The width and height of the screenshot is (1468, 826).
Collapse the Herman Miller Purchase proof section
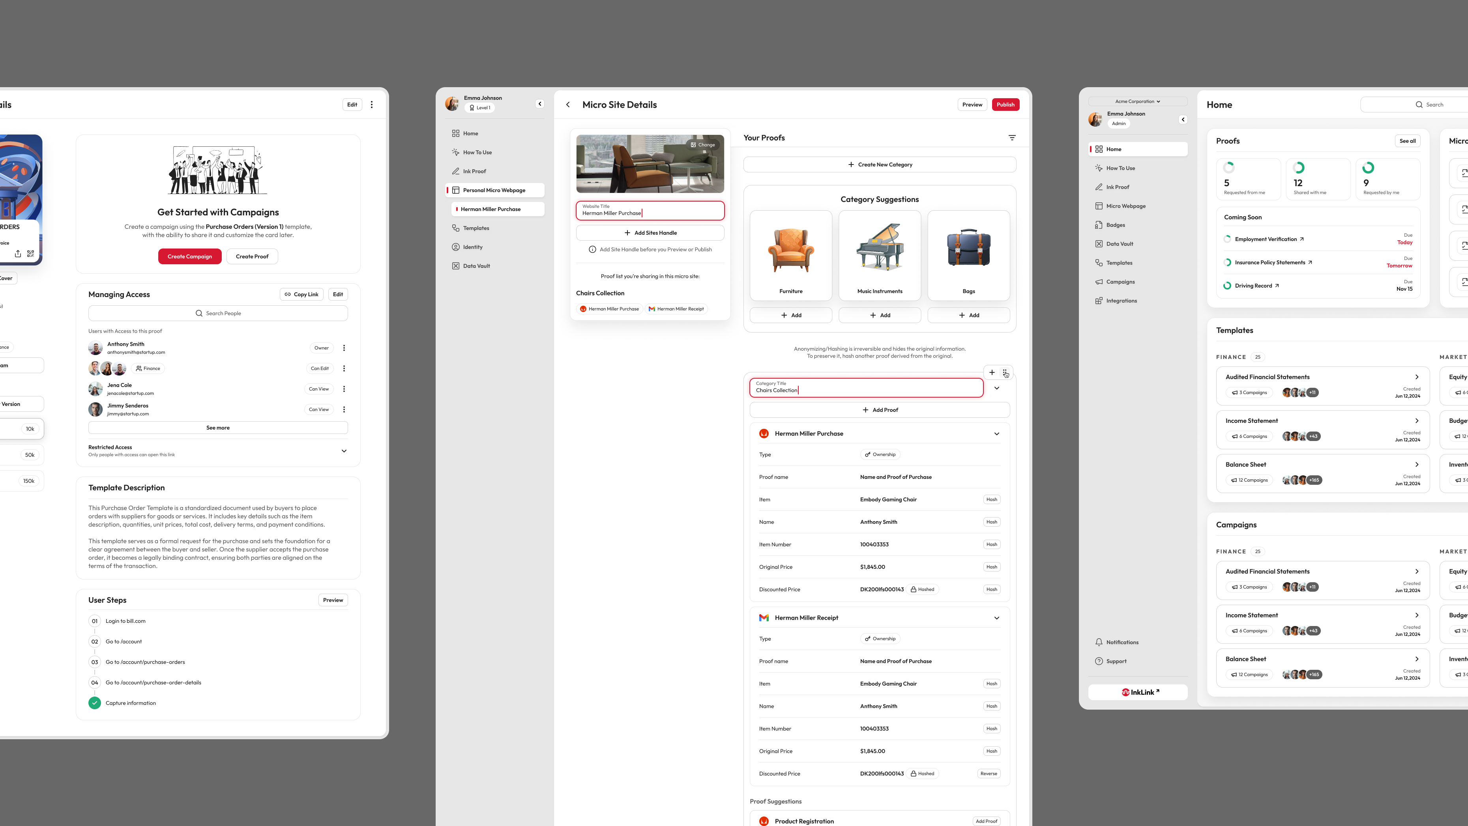[x=996, y=434]
